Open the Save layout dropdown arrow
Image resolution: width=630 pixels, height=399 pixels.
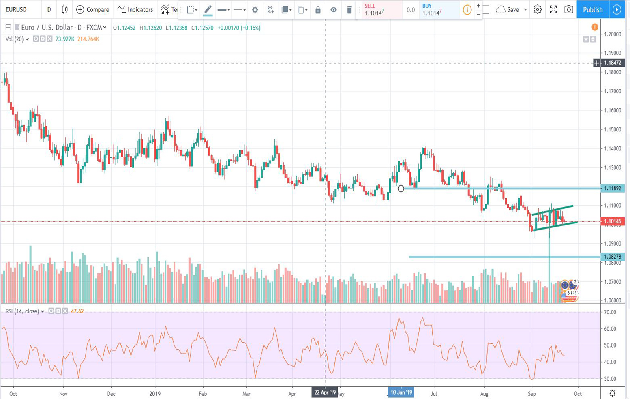[x=525, y=9]
